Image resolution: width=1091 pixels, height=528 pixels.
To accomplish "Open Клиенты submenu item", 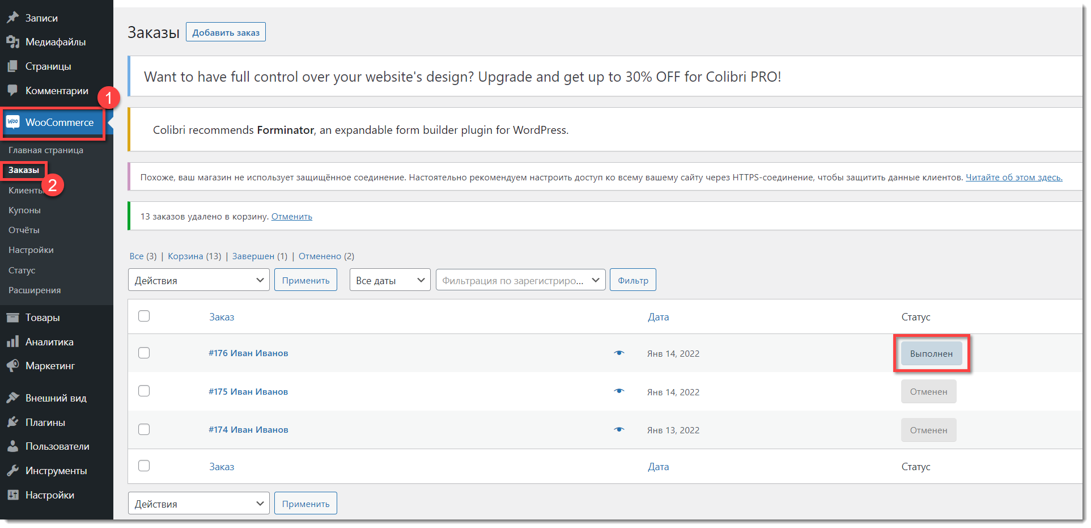I will tap(26, 191).
